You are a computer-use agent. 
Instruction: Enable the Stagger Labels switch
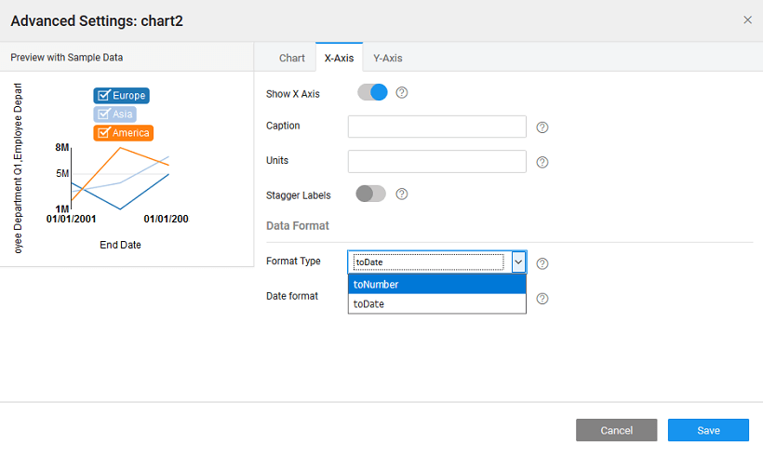pos(370,194)
